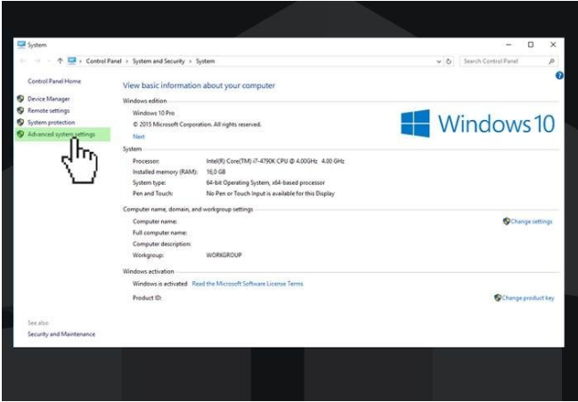Click the shield icon beside Remote settings

pos(20,110)
